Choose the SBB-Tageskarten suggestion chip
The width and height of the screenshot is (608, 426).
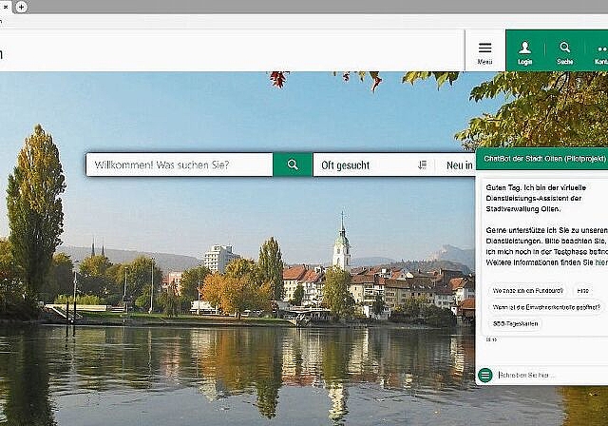[x=515, y=323]
